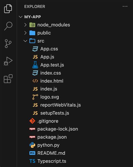This screenshot has height=167, width=133.
Task: Click the JS icon beside App.js
Action: click(35, 57)
